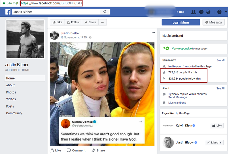Screen dimensions: 228x154
Task: Click Comment below the post
Action: tap(76, 150)
